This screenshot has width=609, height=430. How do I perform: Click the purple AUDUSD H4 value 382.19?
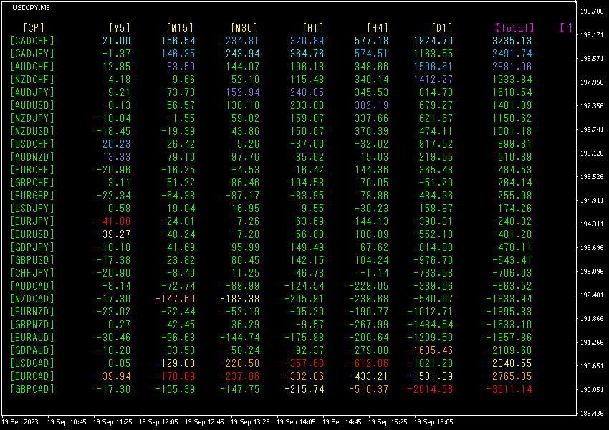click(x=372, y=105)
